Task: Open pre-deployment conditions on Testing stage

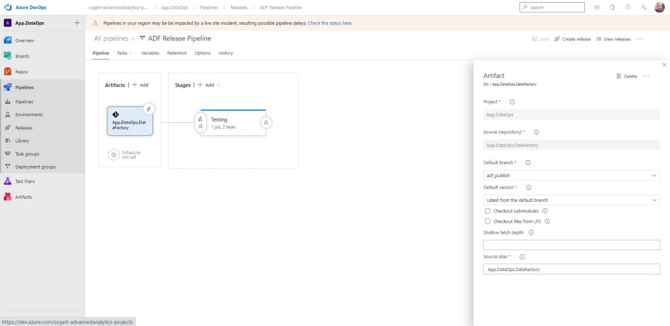Action: pyautogui.click(x=200, y=122)
